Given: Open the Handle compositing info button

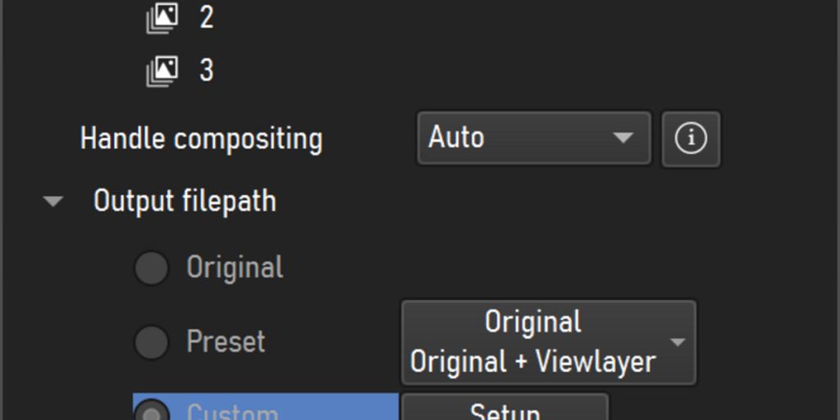Looking at the screenshot, I should pos(691,139).
